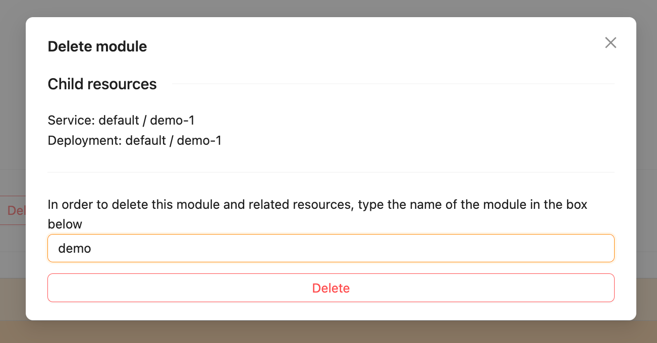Click the orange-highlighted input border area

tap(331, 235)
